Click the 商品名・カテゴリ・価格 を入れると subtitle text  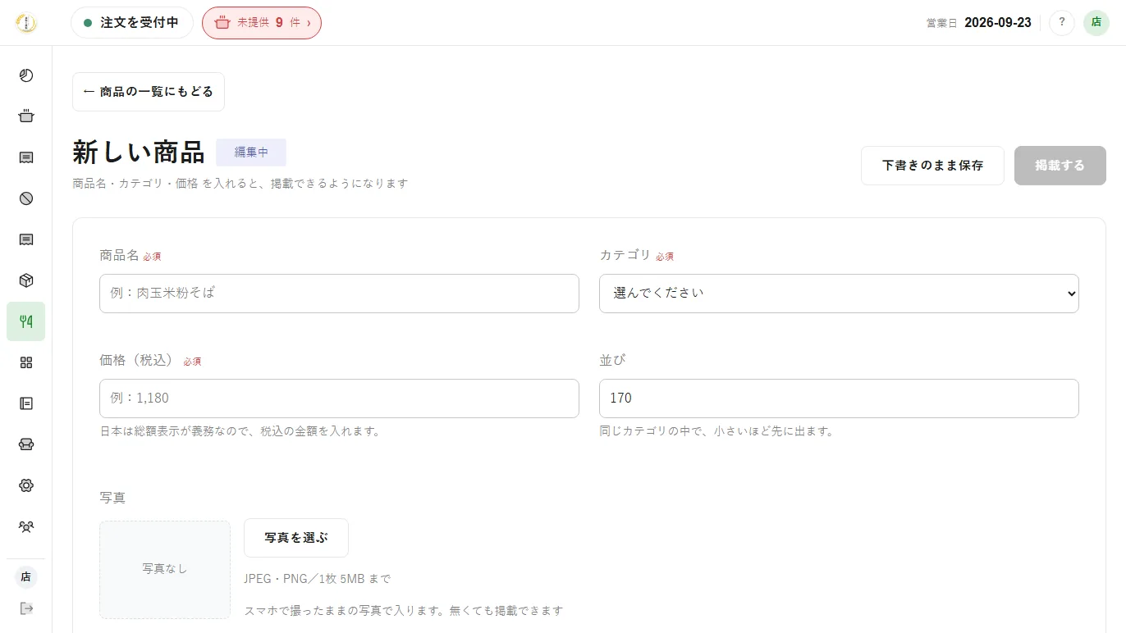tap(240, 184)
